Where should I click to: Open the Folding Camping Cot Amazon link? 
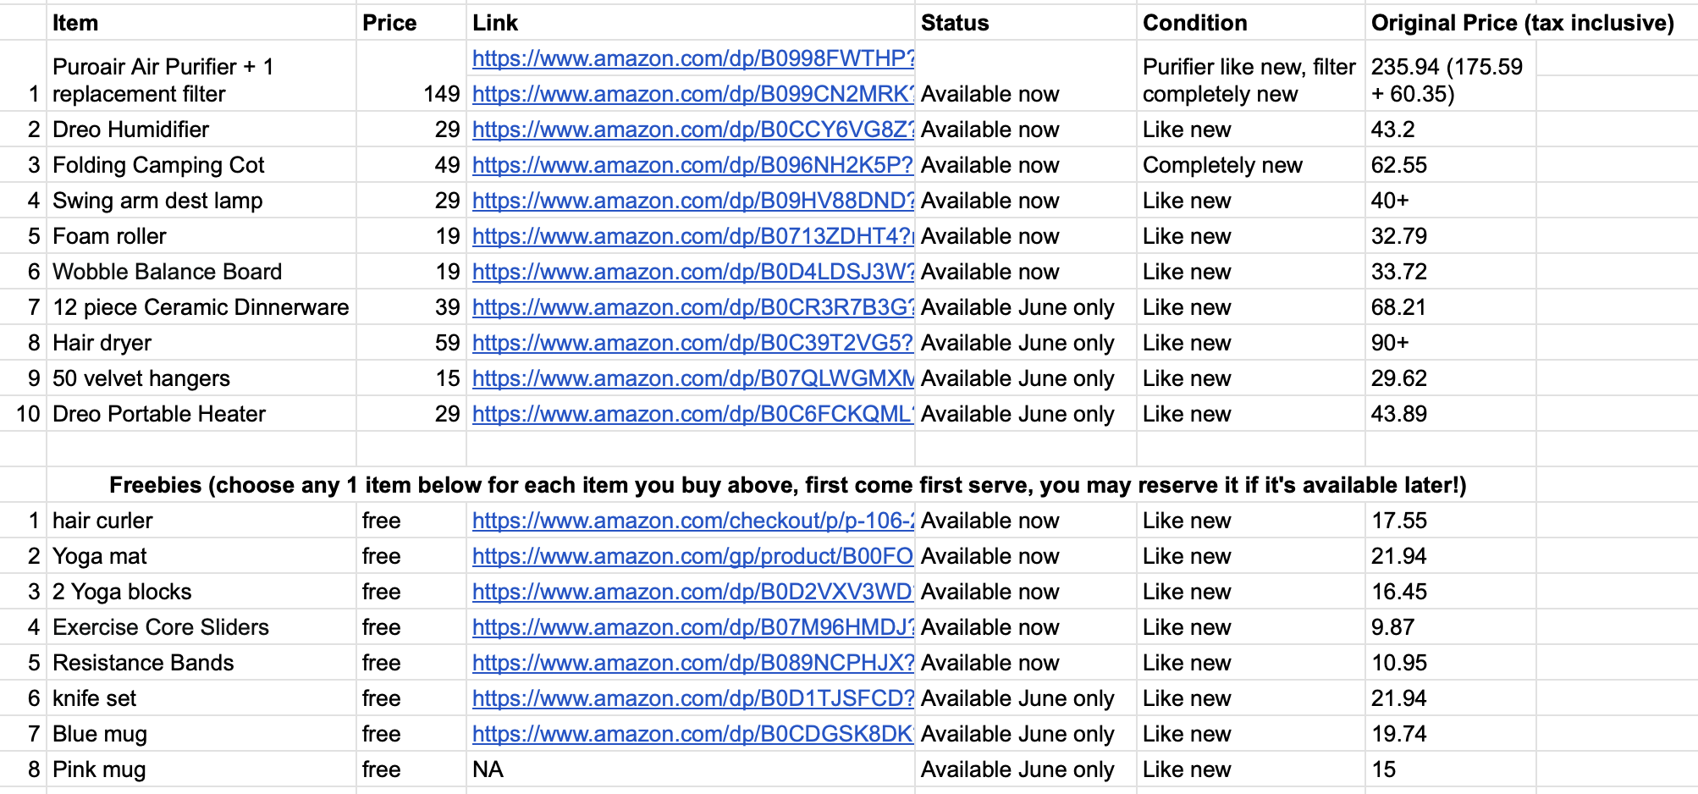click(692, 165)
